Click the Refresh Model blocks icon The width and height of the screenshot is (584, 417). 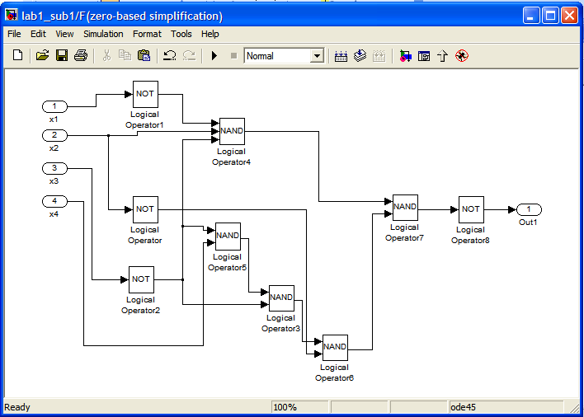pos(360,56)
